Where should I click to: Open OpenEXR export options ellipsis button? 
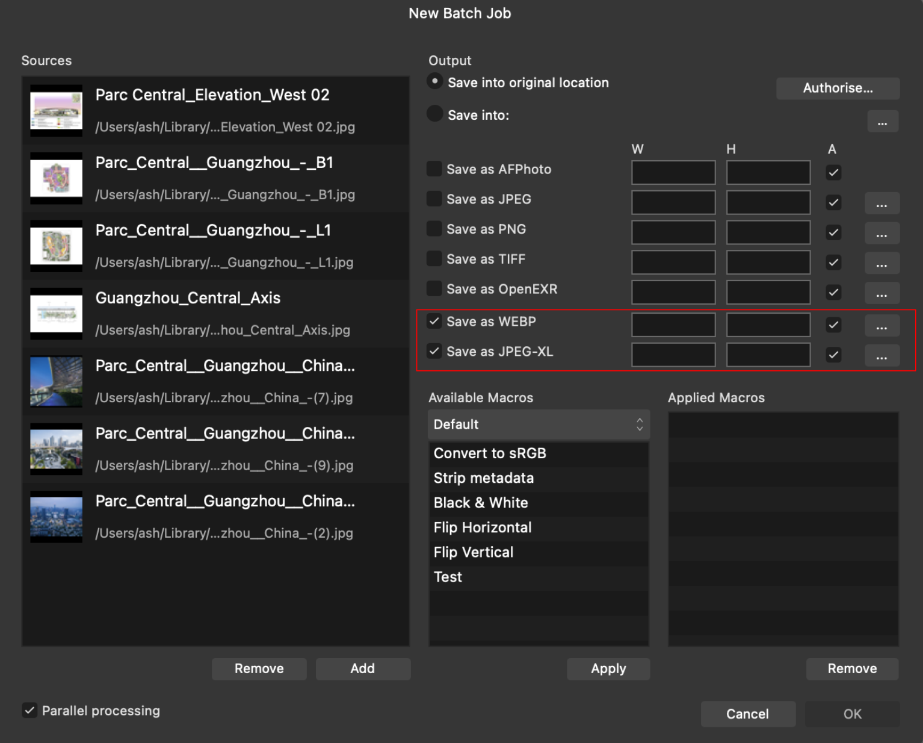pos(881,293)
